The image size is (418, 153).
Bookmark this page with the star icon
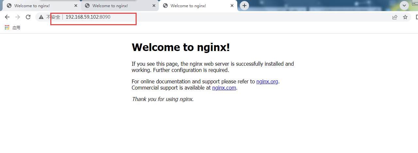(x=405, y=17)
